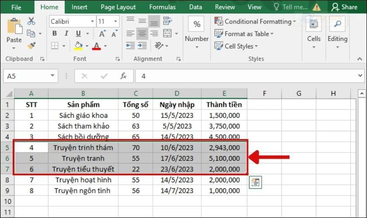Viewport: 367px width, 218px height.
Task: Increase indent
Action: tap(142, 46)
